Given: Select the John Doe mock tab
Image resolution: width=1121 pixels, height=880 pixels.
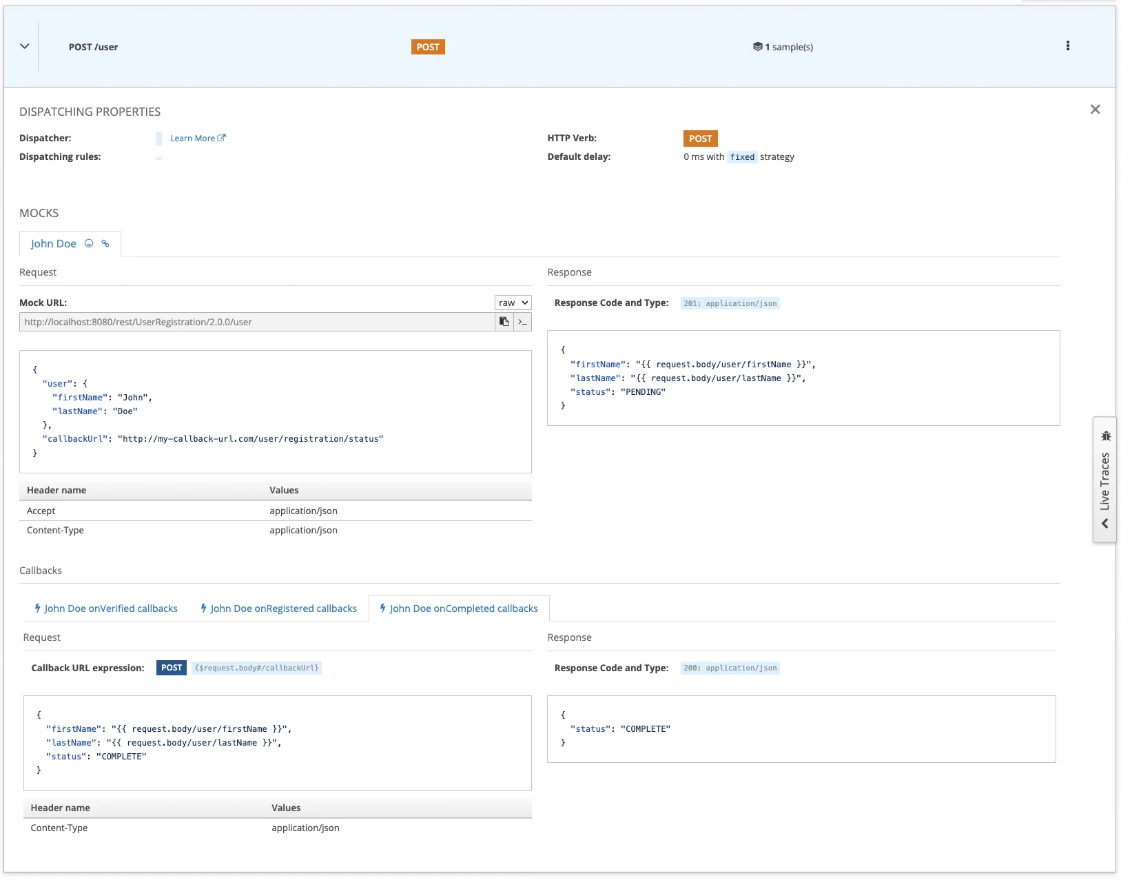Looking at the screenshot, I should tap(54, 244).
